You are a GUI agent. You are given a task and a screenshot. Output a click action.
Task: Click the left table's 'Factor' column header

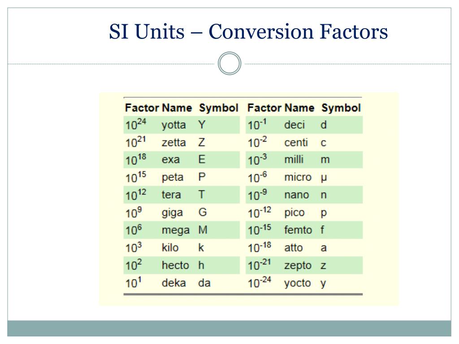pos(142,107)
